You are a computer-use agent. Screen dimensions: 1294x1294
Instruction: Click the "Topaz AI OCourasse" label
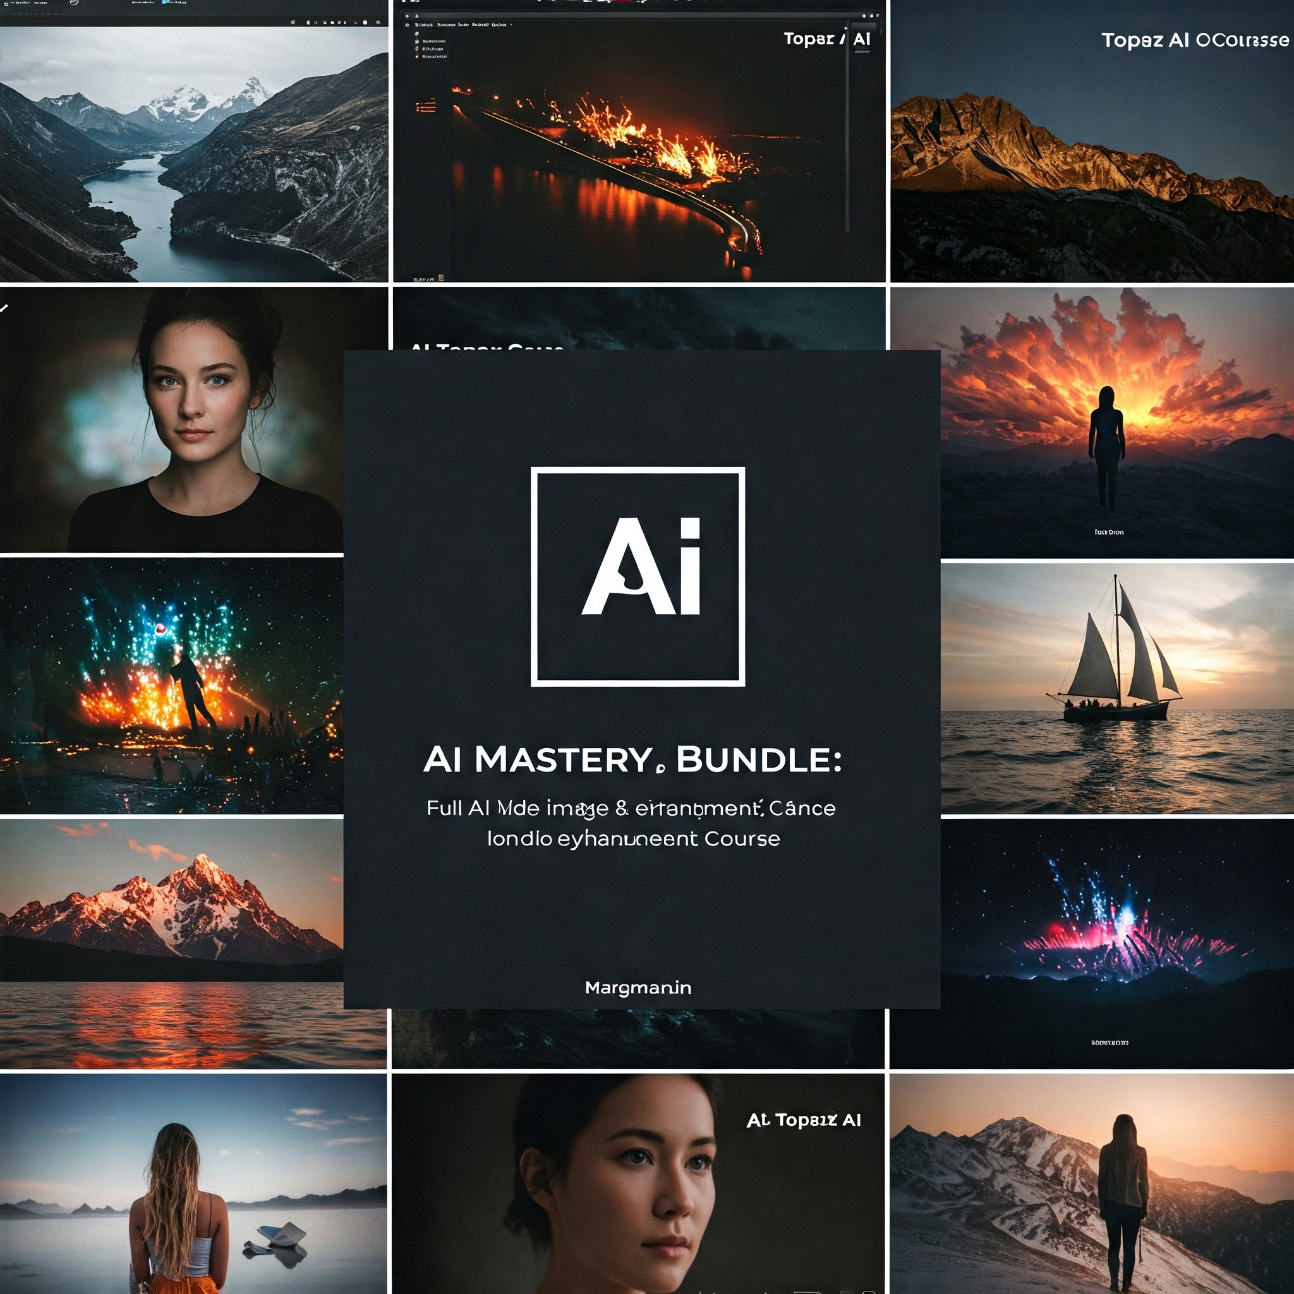point(1195,40)
